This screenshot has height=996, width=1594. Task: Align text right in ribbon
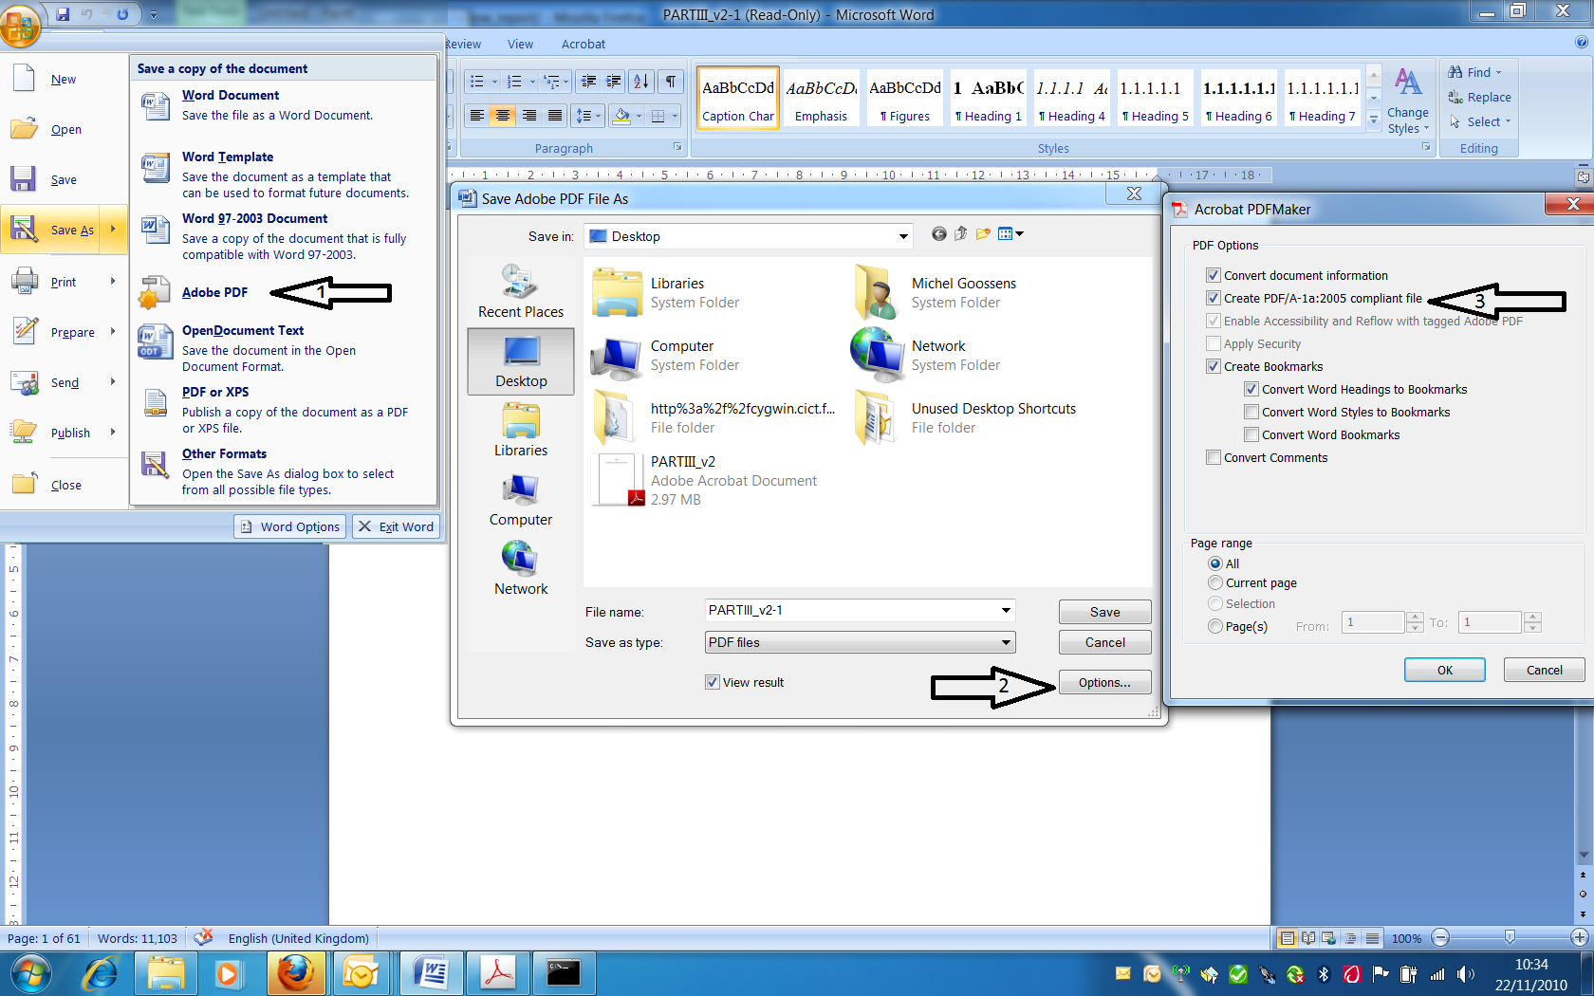tap(528, 116)
